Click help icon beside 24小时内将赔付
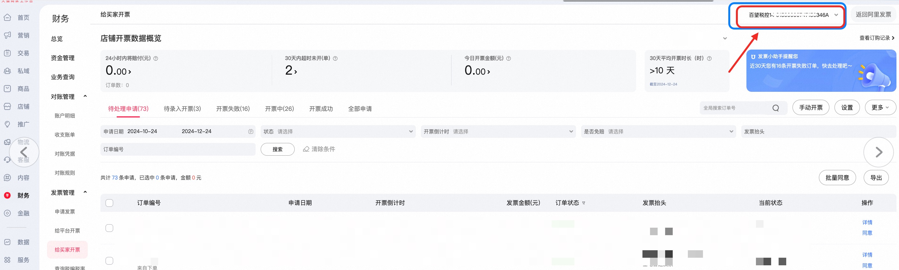This screenshot has height=270, width=899. click(156, 58)
